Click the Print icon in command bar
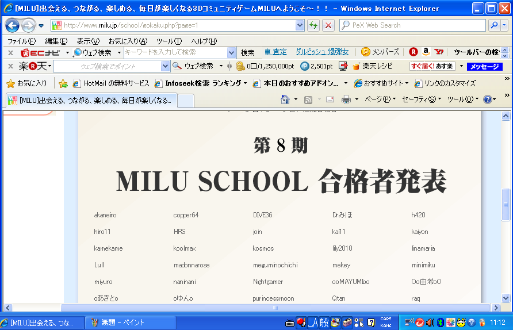This screenshot has height=330, width=513. (346, 99)
